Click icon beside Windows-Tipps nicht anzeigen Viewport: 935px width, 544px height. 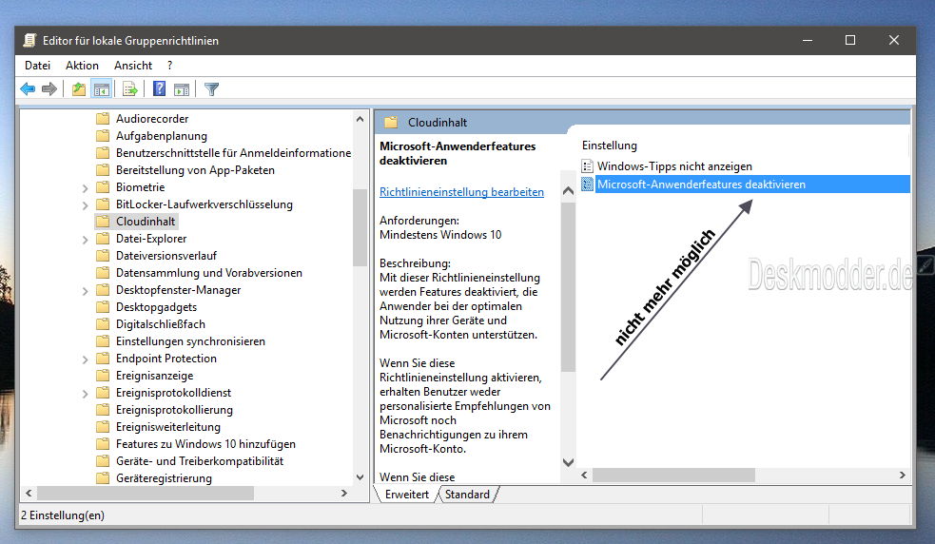pos(588,165)
